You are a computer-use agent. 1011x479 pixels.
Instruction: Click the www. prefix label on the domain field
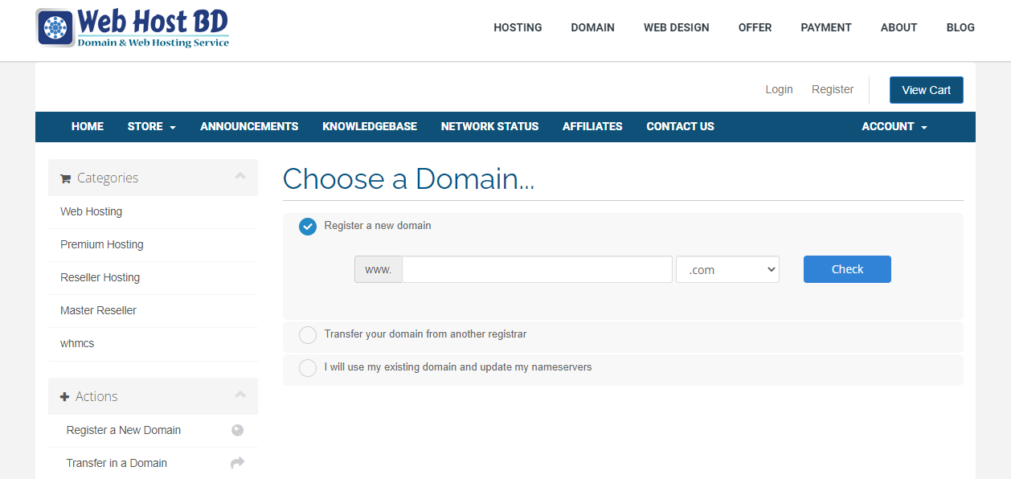point(378,269)
